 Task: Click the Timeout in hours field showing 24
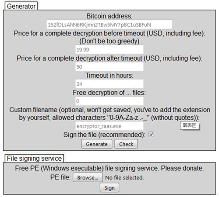point(109,84)
